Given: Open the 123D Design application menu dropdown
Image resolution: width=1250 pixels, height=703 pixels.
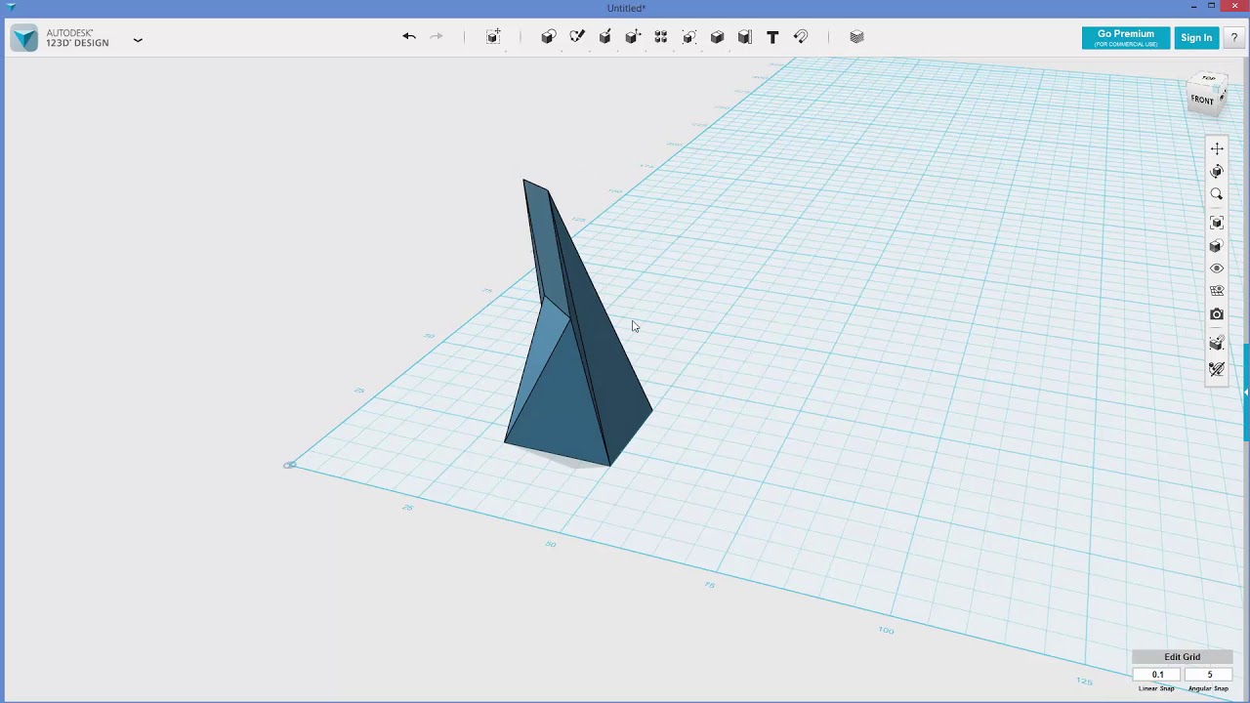Looking at the screenshot, I should [x=138, y=40].
